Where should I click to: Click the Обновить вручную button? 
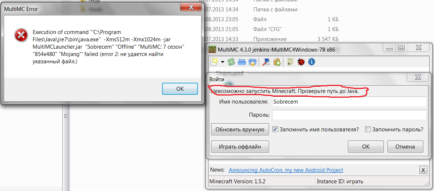(240, 130)
